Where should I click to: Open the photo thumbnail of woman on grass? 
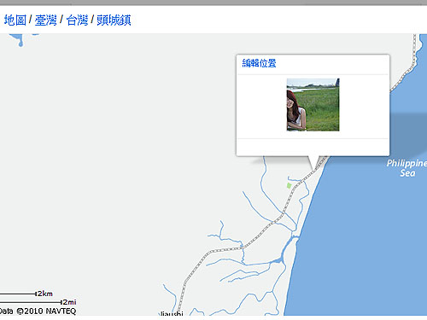[313, 105]
